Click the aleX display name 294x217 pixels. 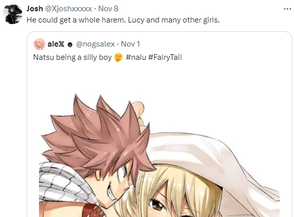pos(56,44)
